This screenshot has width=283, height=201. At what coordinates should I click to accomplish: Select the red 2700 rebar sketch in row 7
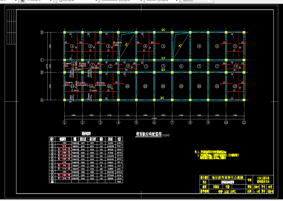pyautogui.click(x=64, y=162)
